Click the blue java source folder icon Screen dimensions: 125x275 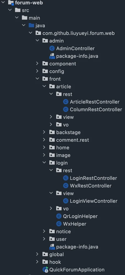point(31,26)
